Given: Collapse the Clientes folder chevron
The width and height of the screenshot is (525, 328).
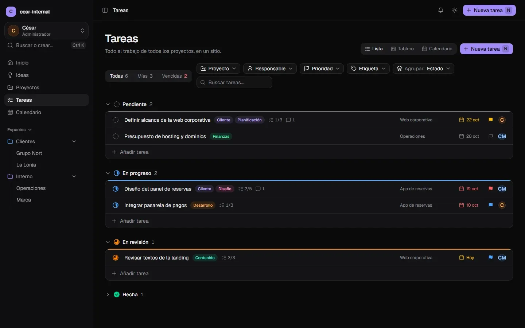Looking at the screenshot, I should point(74,141).
